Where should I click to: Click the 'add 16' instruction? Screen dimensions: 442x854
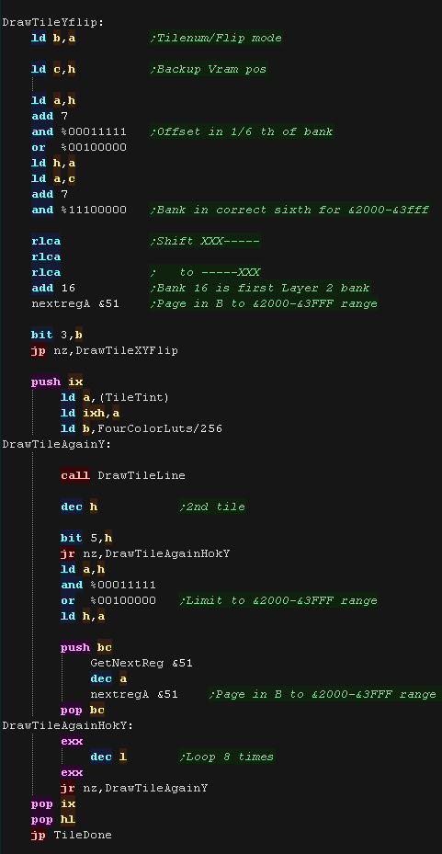[x=52, y=288]
